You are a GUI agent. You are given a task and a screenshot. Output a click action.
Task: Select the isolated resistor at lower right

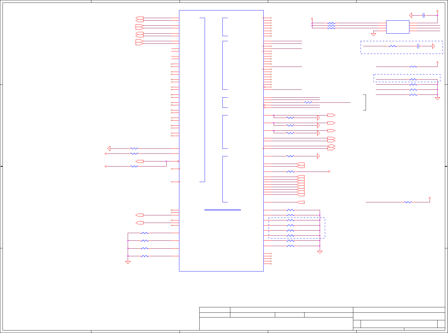click(408, 202)
